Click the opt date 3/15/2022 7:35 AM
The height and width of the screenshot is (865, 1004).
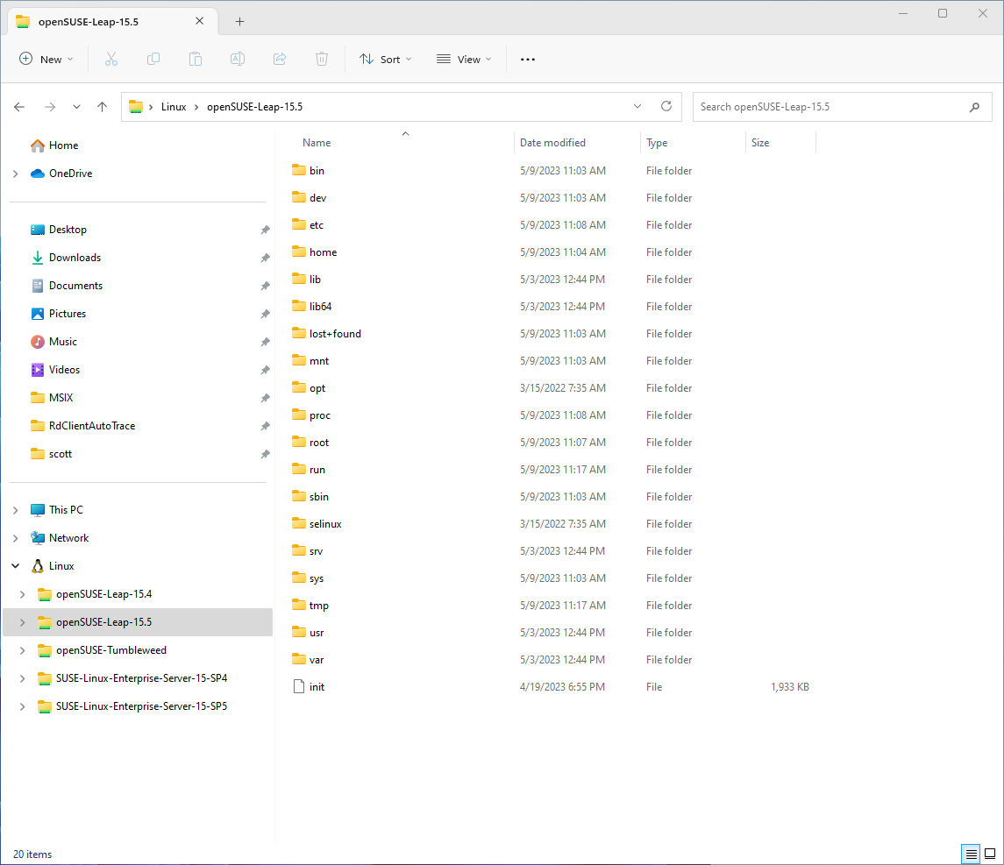coord(562,388)
